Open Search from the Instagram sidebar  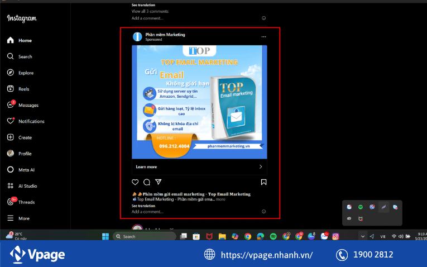20,56
